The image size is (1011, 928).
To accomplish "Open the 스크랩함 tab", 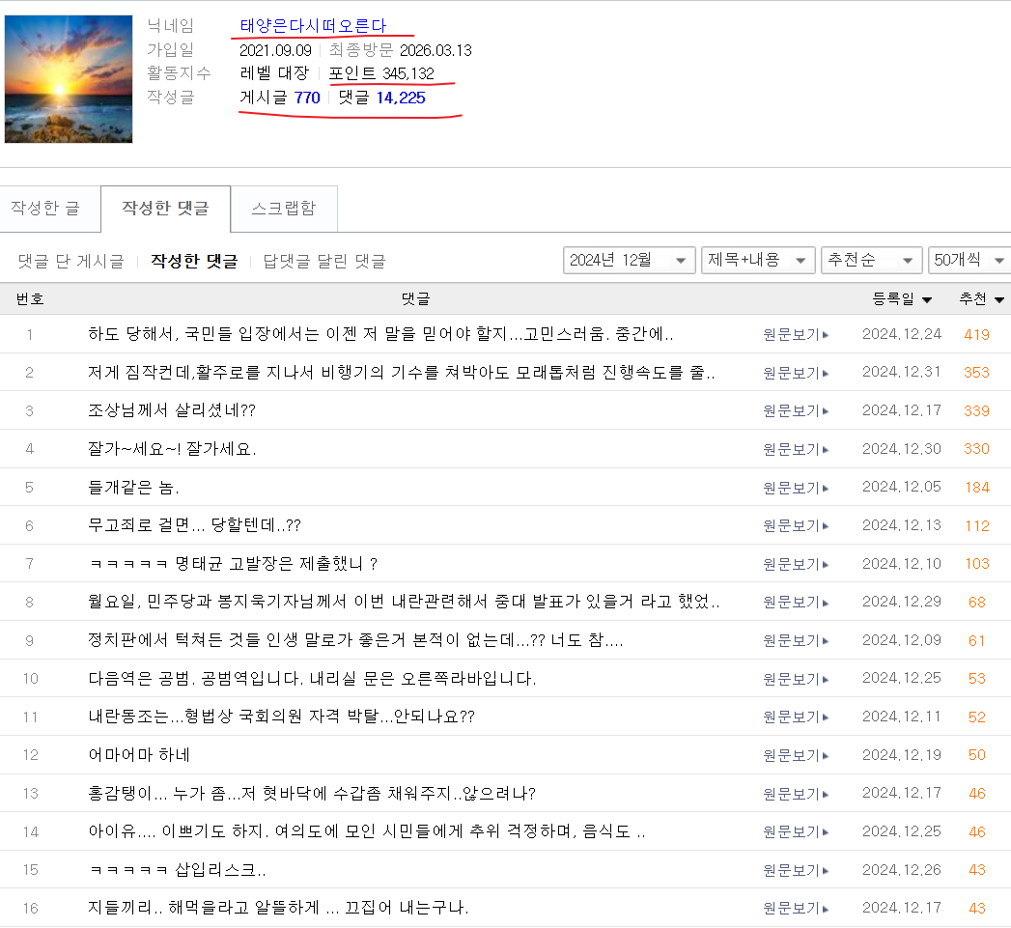I will point(284,208).
